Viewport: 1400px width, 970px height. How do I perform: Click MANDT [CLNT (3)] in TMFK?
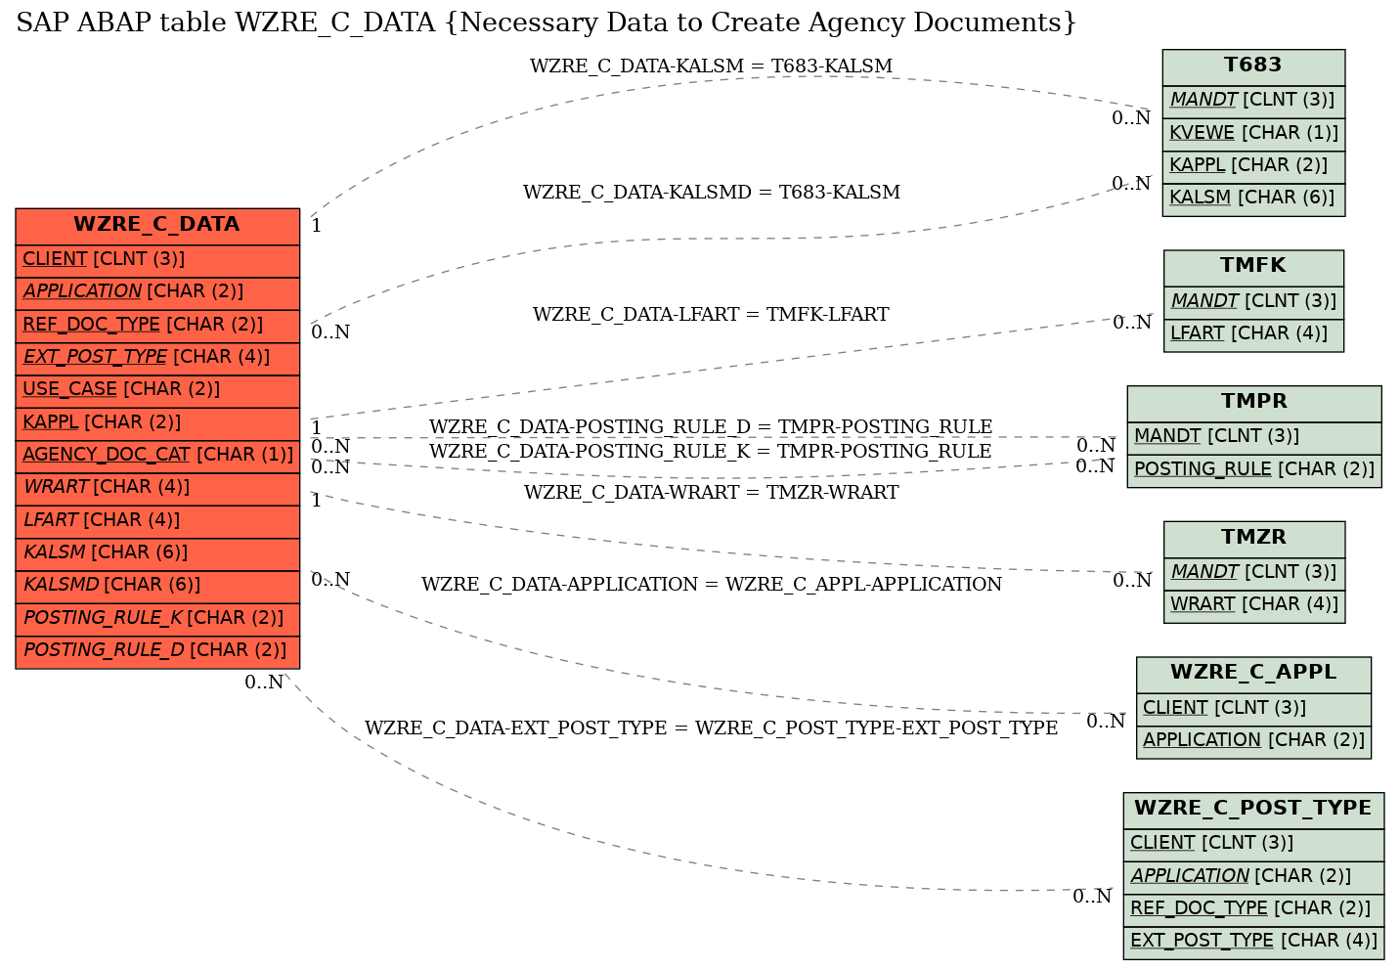1253,301
